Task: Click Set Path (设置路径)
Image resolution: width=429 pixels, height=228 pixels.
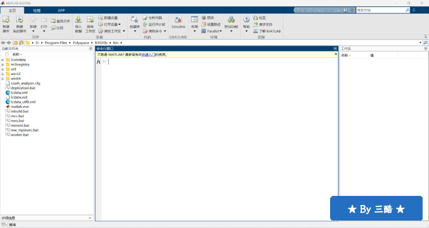Action: 211,25
